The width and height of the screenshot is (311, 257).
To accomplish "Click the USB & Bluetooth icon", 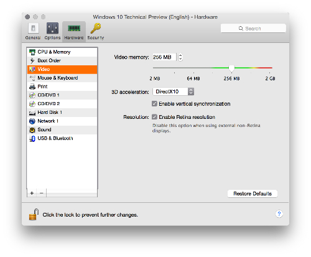I will pyautogui.click(x=32, y=139).
